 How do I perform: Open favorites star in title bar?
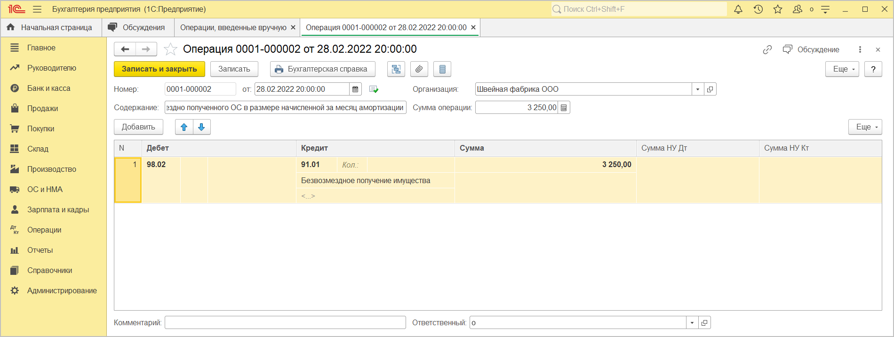click(778, 9)
